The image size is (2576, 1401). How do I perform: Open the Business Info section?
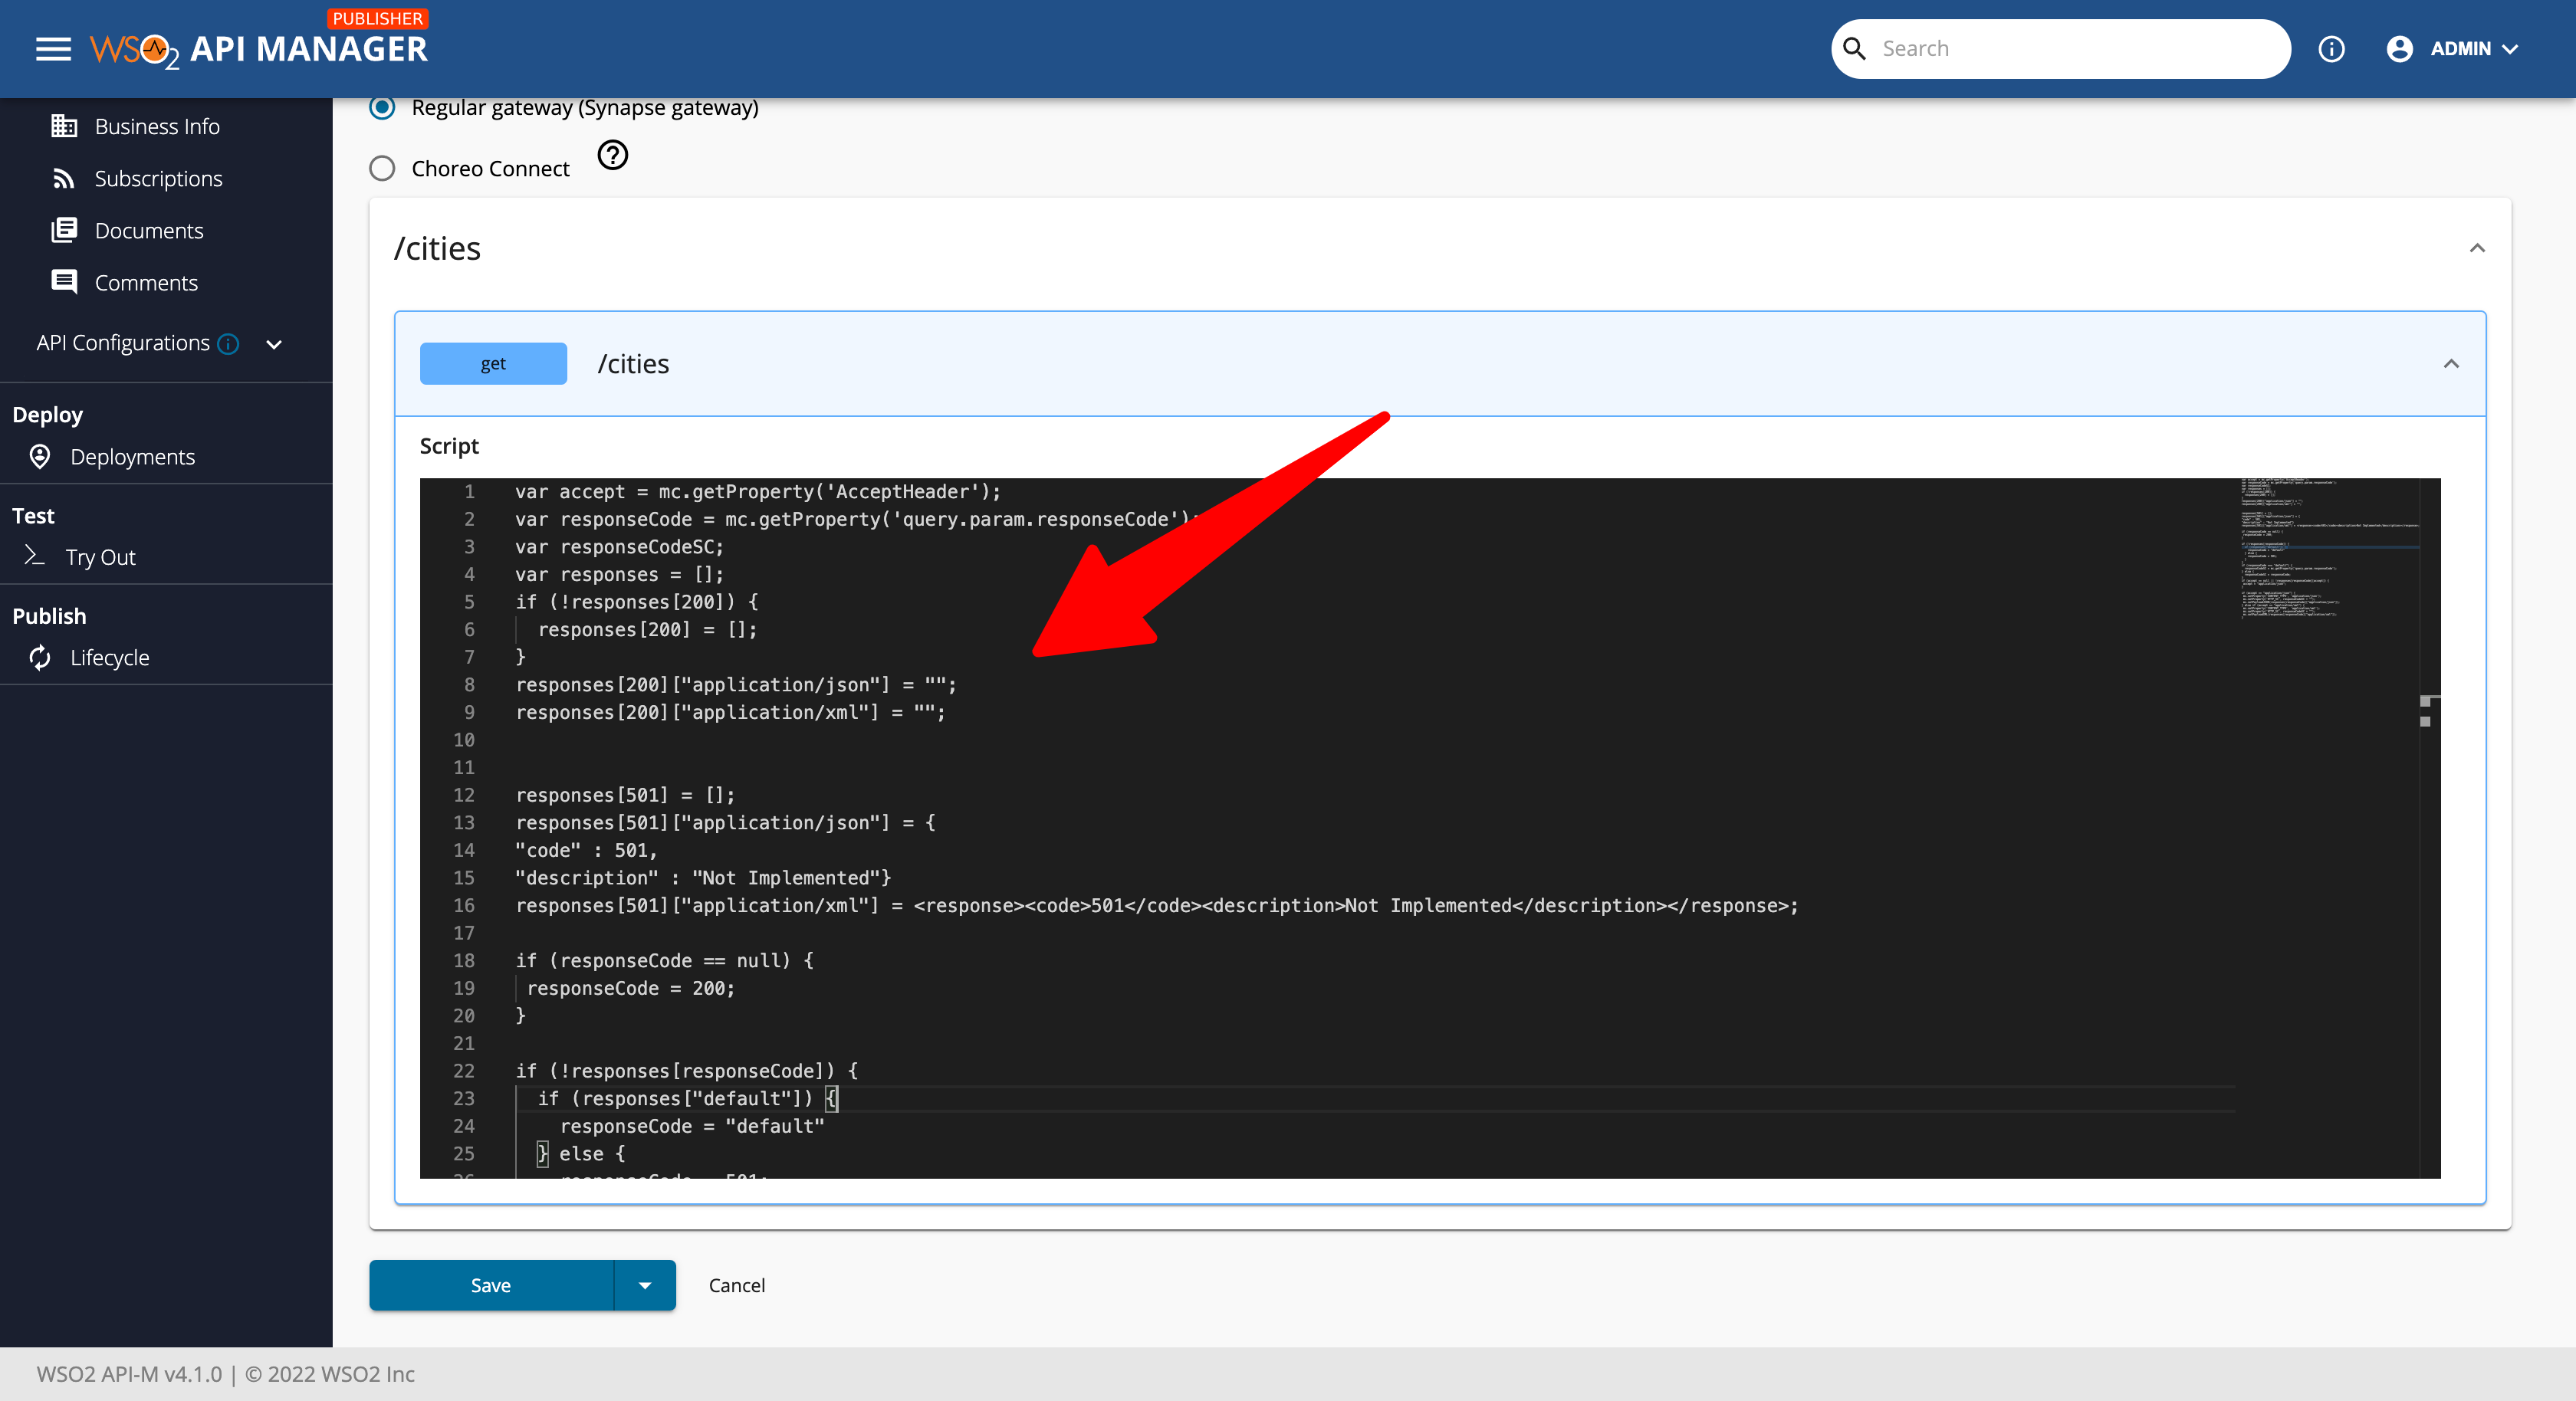[x=157, y=126]
